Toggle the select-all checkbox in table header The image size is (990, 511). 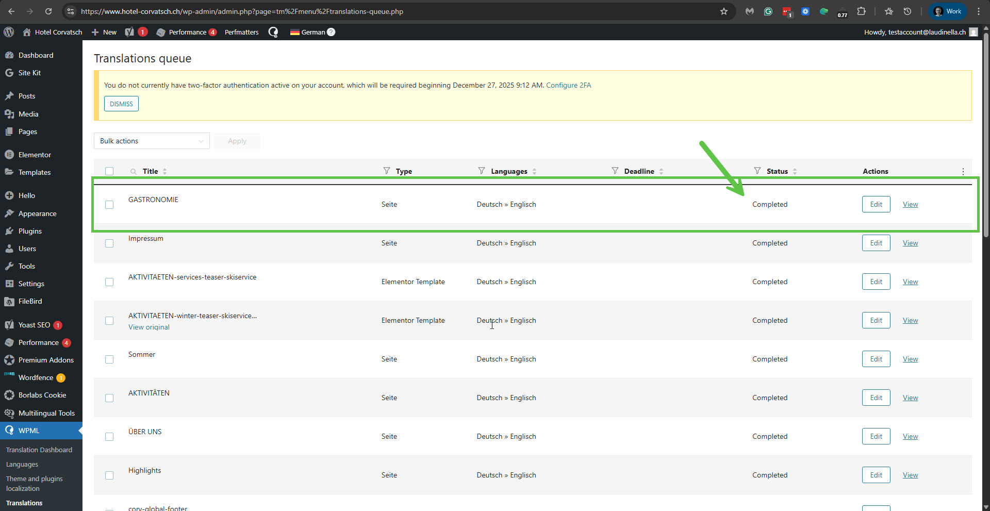(x=109, y=171)
